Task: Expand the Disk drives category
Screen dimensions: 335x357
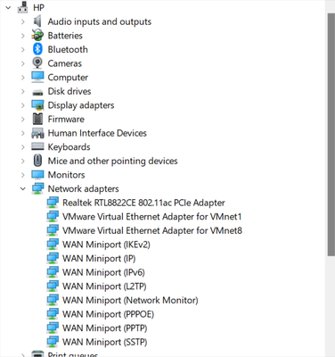Action: (x=23, y=91)
